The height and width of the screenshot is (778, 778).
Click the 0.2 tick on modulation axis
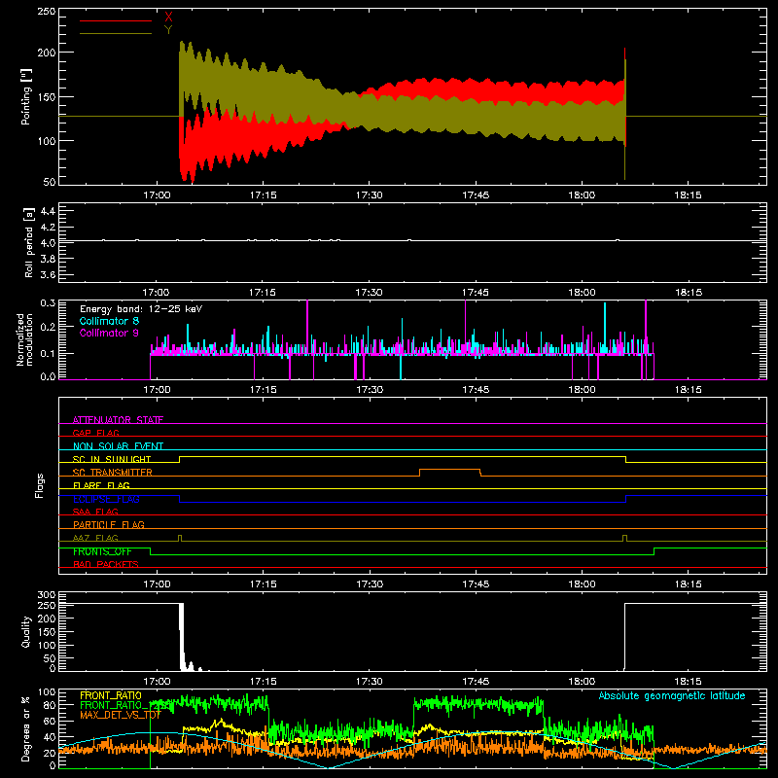click(48, 327)
